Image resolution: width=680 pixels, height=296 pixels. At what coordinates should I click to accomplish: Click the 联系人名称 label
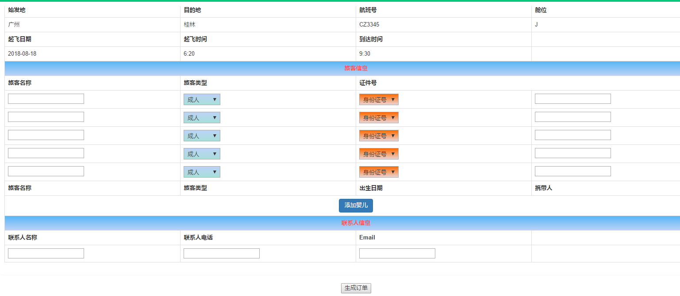point(23,237)
